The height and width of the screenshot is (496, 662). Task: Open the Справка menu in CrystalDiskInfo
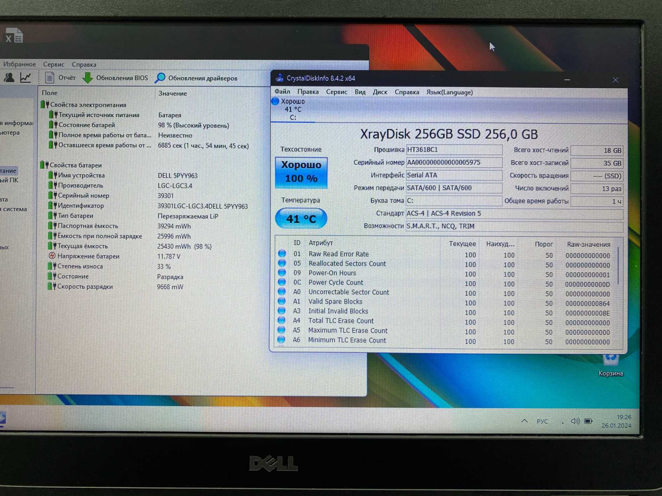[407, 92]
